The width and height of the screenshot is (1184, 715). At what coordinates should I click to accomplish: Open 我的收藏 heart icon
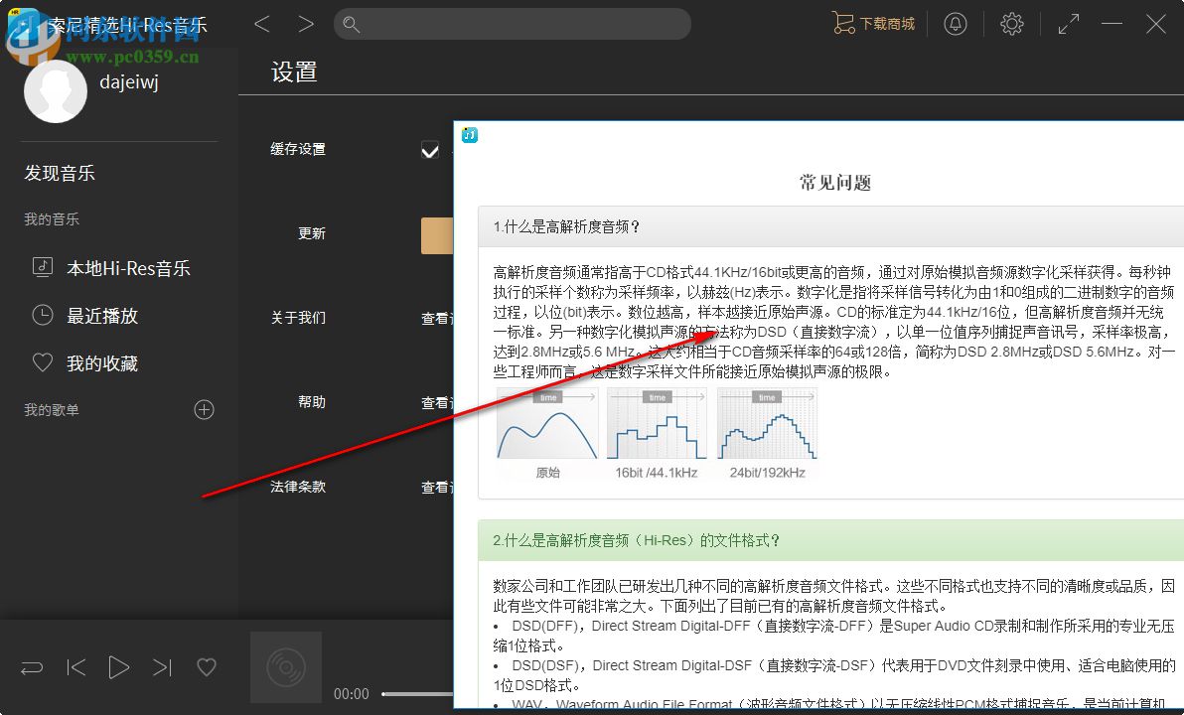point(43,362)
